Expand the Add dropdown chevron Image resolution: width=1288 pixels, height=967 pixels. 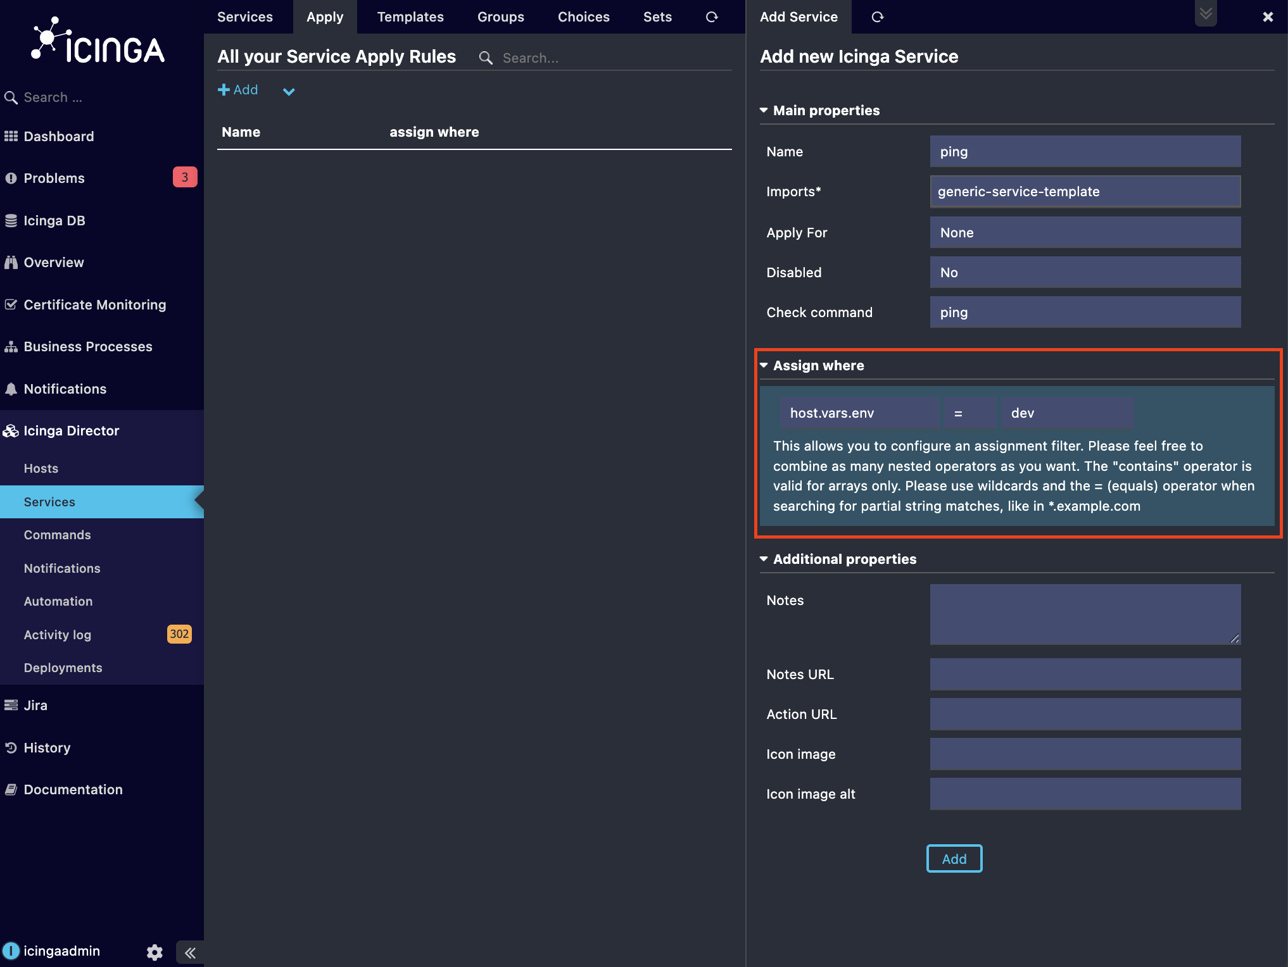289,92
